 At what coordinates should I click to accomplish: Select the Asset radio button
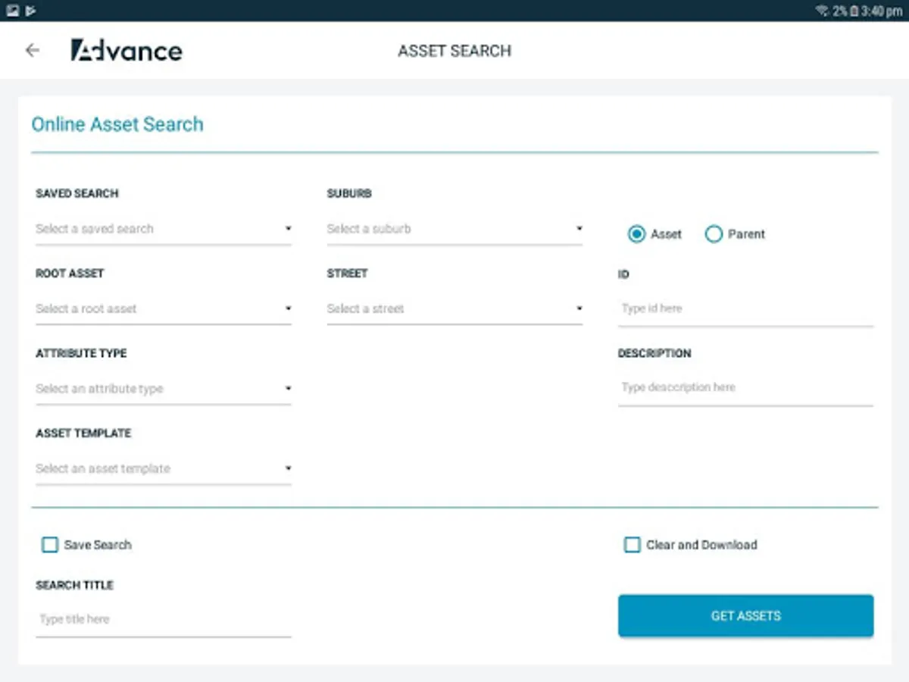point(636,234)
